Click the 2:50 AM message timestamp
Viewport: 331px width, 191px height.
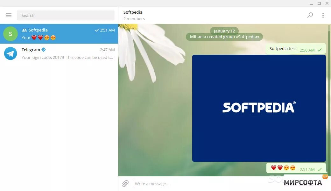[307, 50]
